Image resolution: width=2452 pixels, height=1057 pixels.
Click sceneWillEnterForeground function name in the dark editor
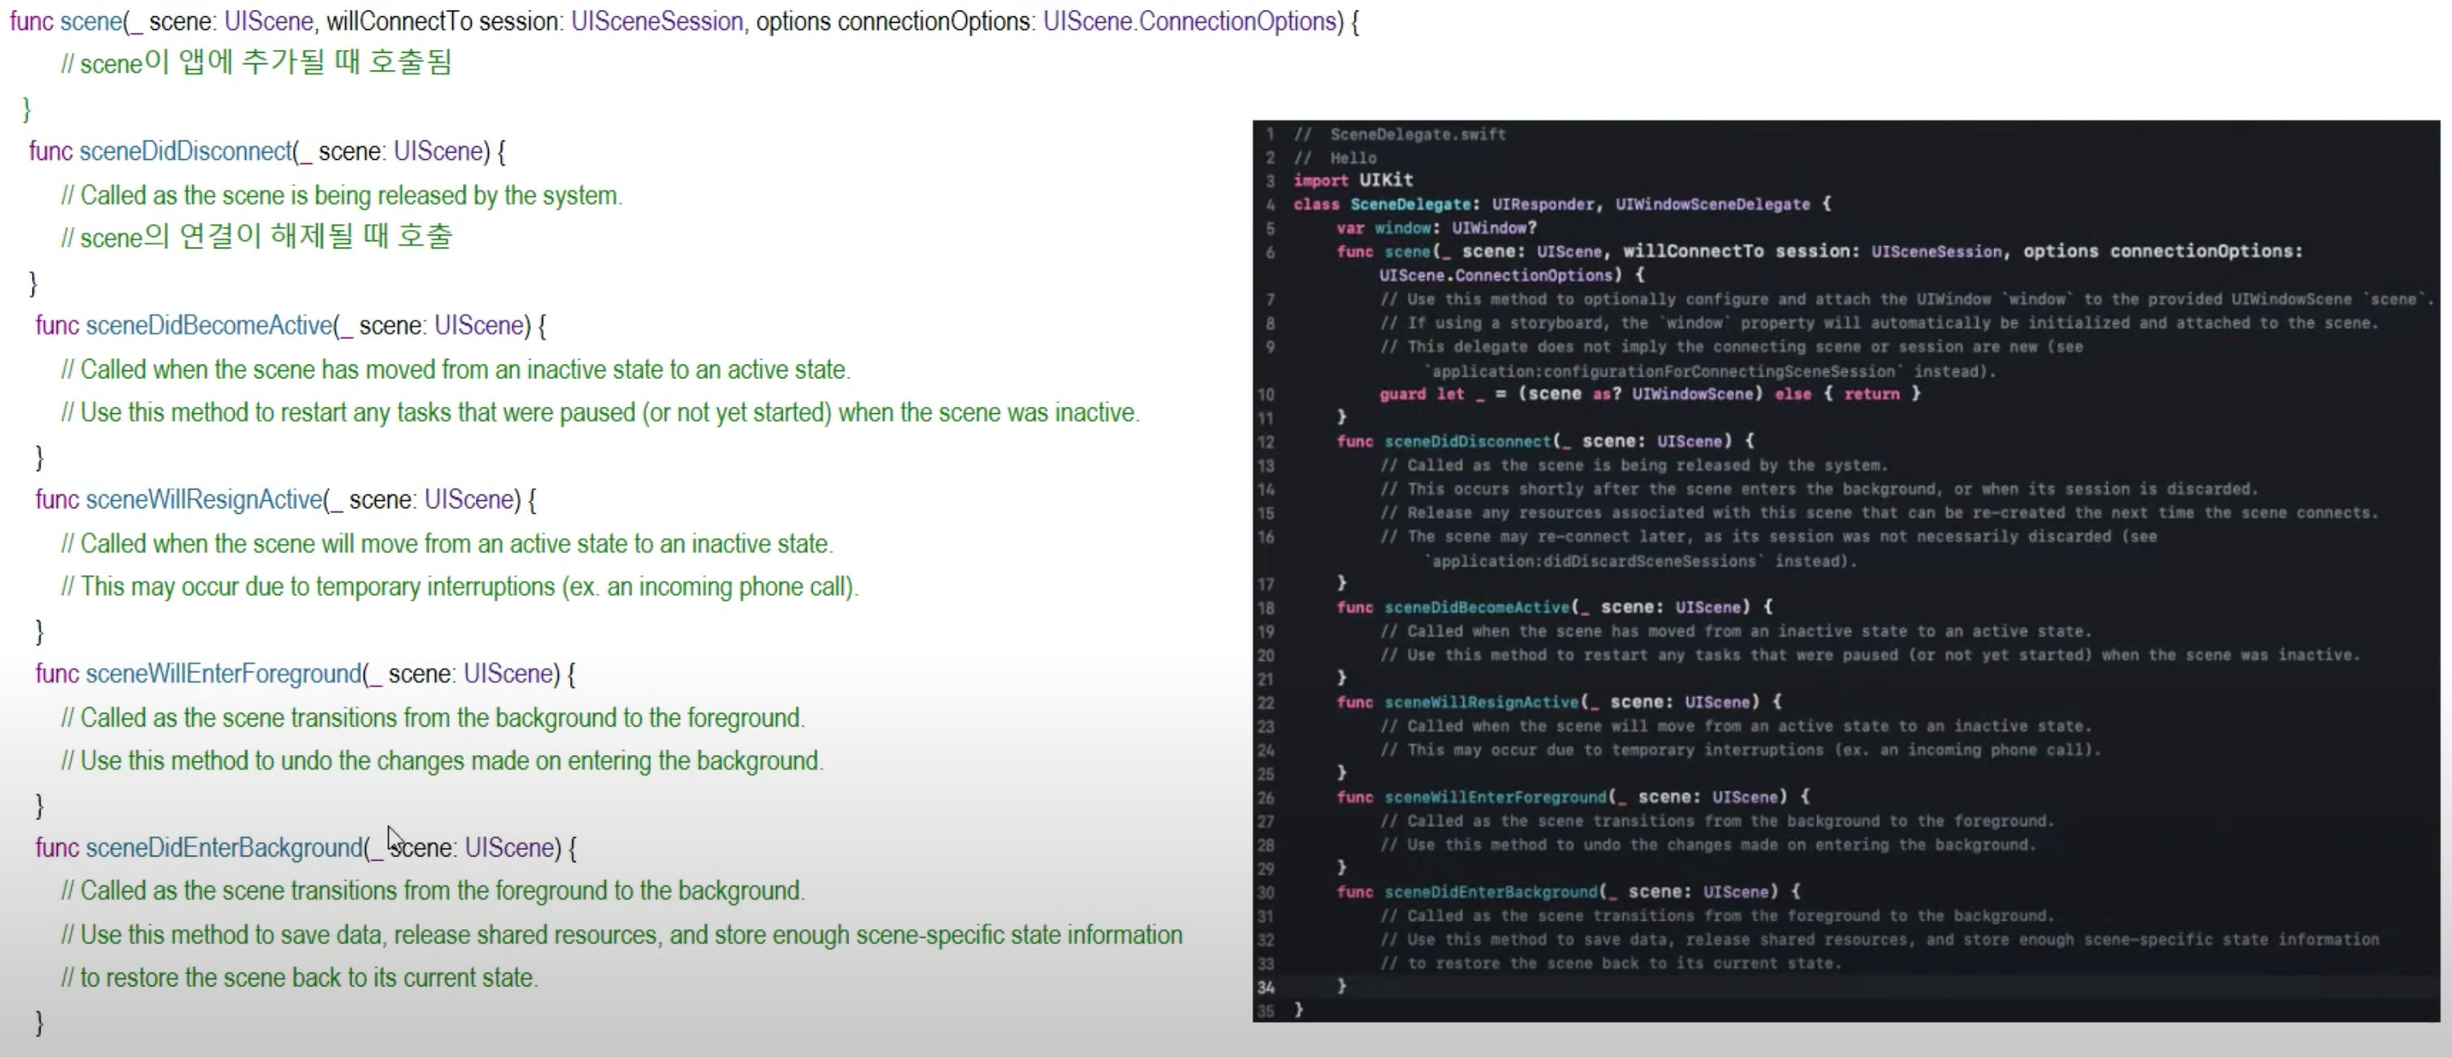pyautogui.click(x=1495, y=797)
